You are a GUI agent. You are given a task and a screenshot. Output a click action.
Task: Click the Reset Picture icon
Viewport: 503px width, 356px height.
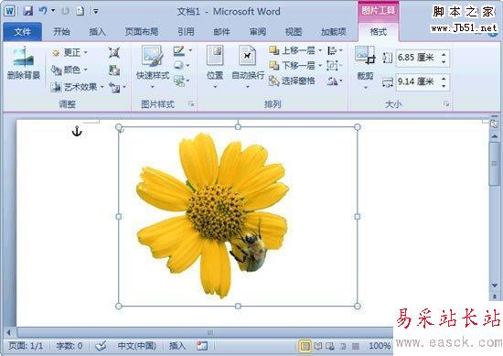coord(114,87)
